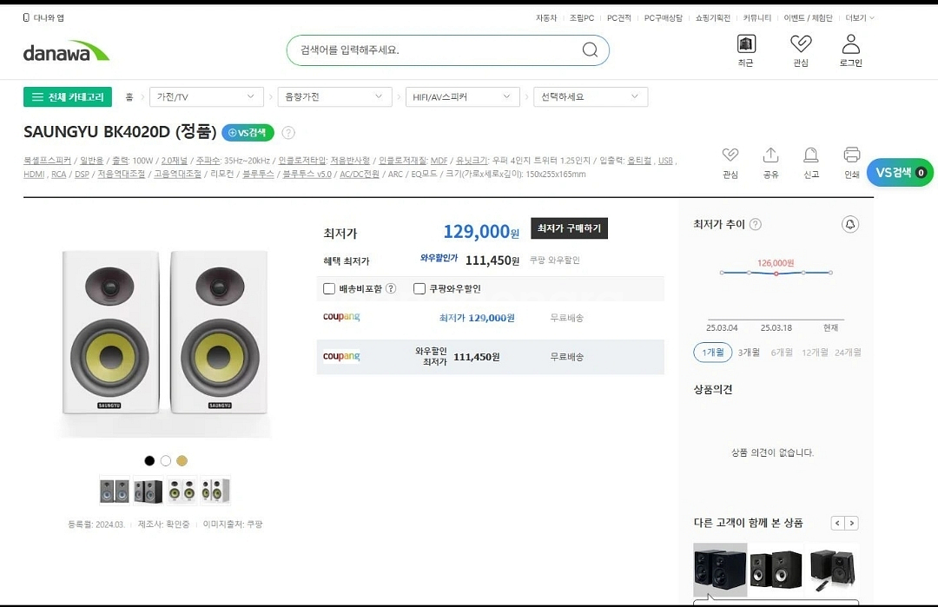Open the 전체 카테고리 menu

[x=68, y=97]
